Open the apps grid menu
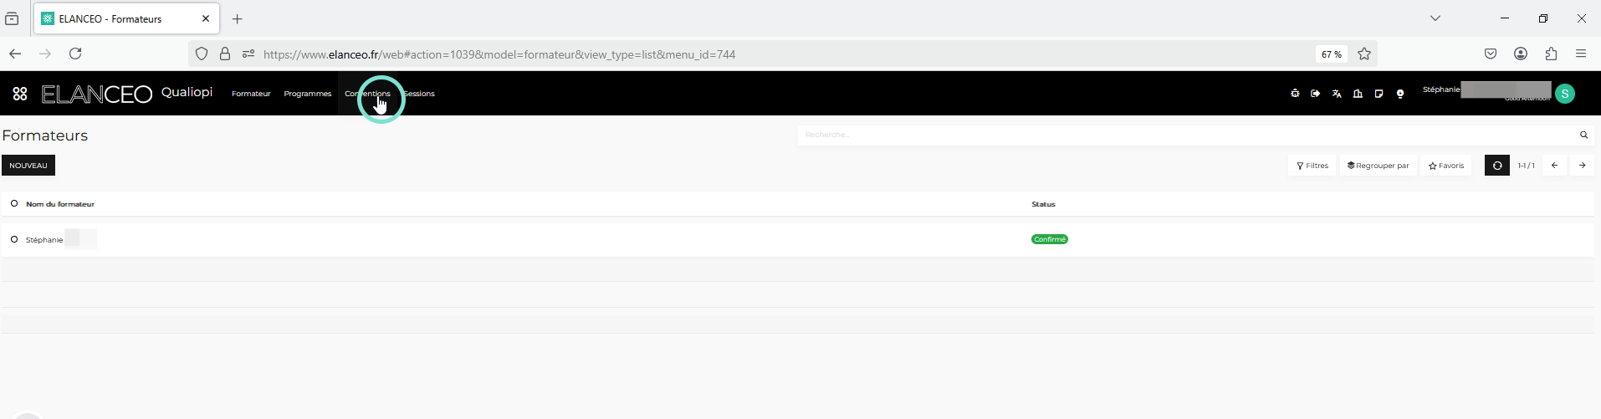 tap(20, 94)
